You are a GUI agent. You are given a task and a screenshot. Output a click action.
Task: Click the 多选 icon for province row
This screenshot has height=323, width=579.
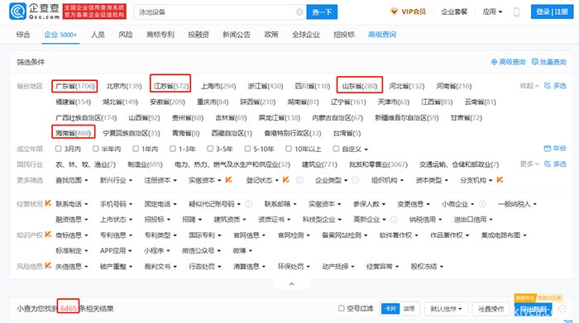click(548, 86)
